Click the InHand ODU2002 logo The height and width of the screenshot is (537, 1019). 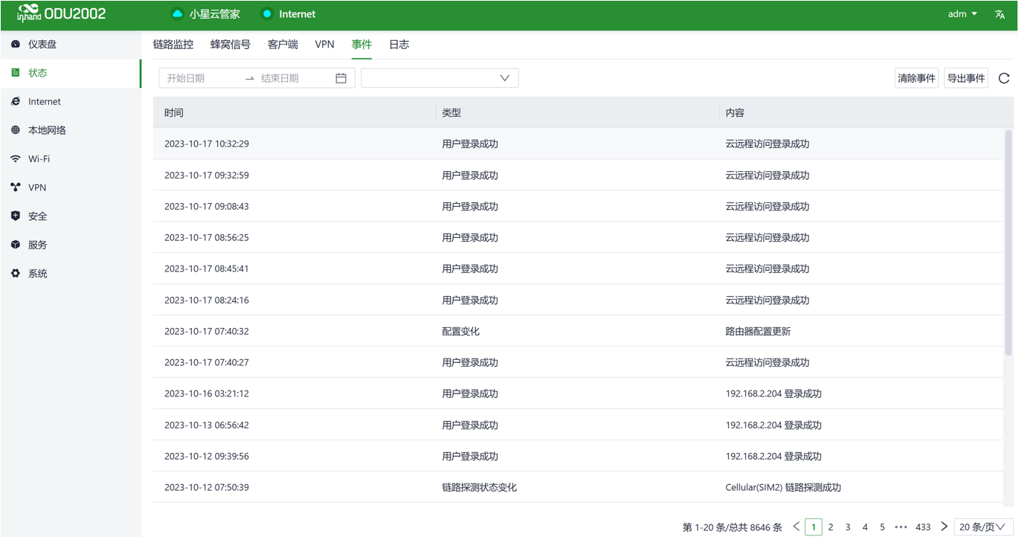[61, 14]
